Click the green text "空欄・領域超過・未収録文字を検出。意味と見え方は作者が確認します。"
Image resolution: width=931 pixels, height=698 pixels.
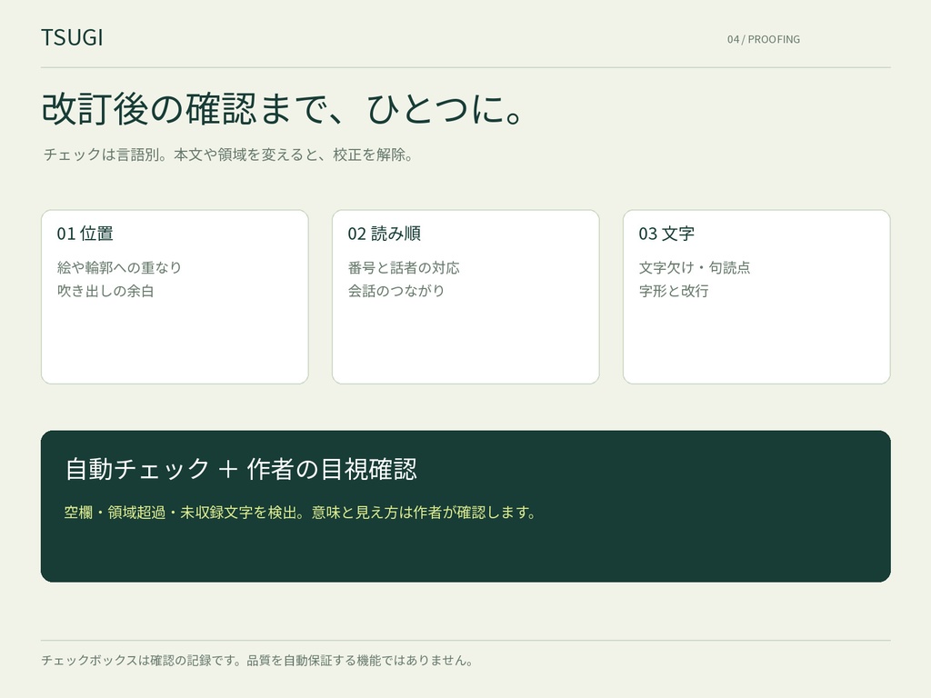pyautogui.click(x=300, y=513)
